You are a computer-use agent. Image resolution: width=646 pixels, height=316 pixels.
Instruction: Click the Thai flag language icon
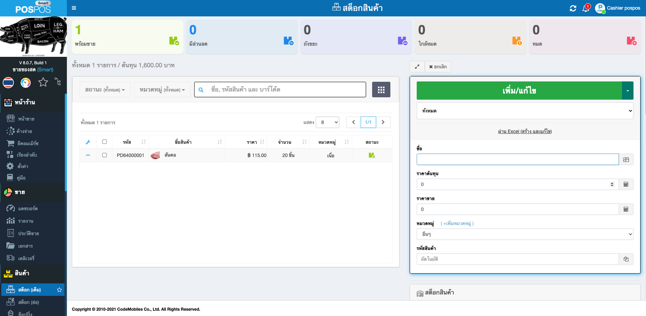8,83
